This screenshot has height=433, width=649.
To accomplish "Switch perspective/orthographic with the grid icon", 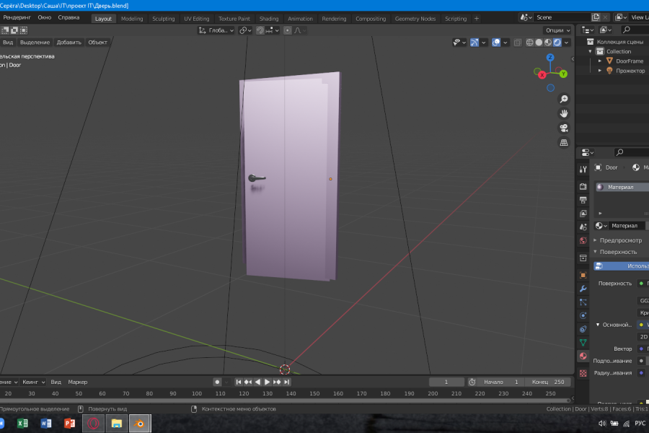I will pos(564,143).
